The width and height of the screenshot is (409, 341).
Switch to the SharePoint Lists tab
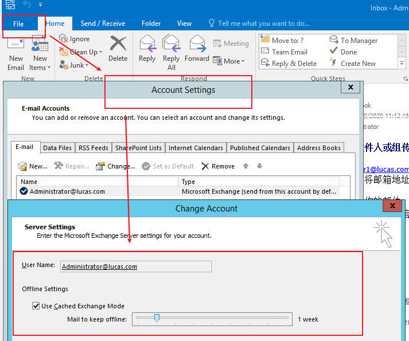(x=138, y=148)
